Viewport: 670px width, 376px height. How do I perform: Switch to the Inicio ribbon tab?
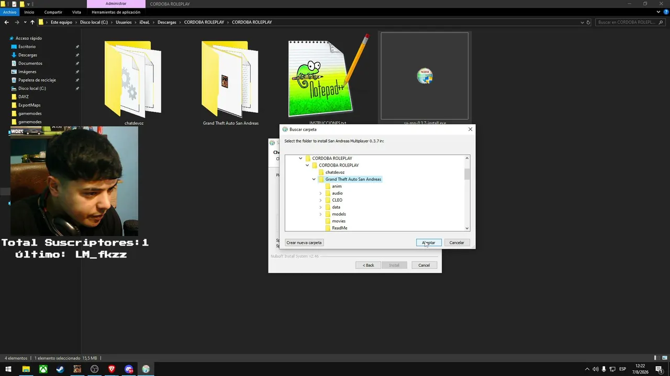tap(29, 12)
